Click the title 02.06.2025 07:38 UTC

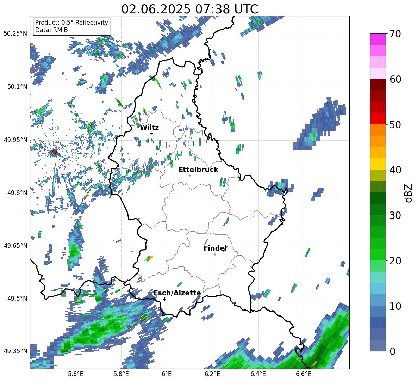pyautogui.click(x=189, y=9)
